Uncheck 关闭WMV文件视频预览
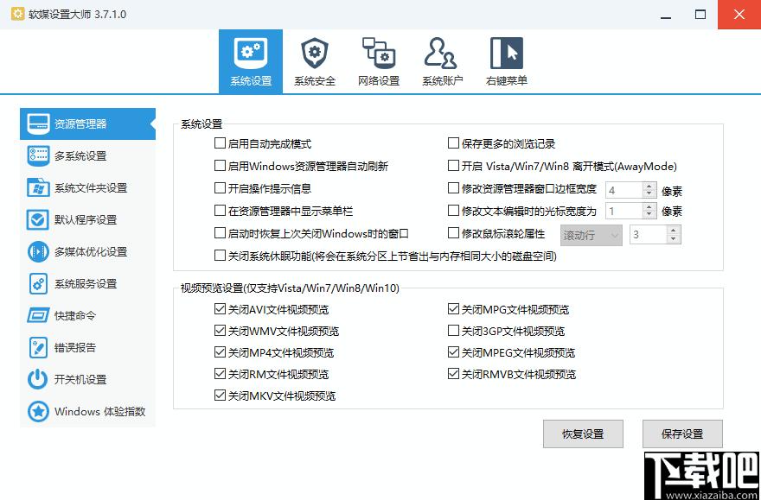 coord(220,331)
